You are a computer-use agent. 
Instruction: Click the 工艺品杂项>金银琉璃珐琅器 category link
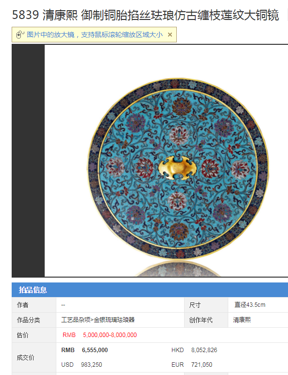[98, 320]
